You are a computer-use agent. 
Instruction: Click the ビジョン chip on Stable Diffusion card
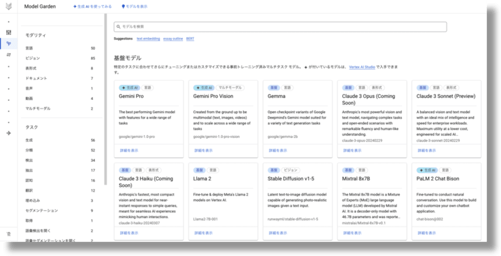pyautogui.click(x=291, y=170)
